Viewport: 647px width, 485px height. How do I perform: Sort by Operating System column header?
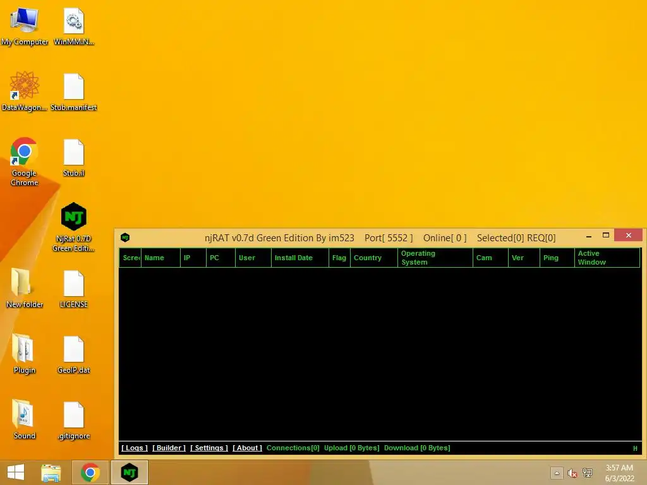tap(435, 258)
